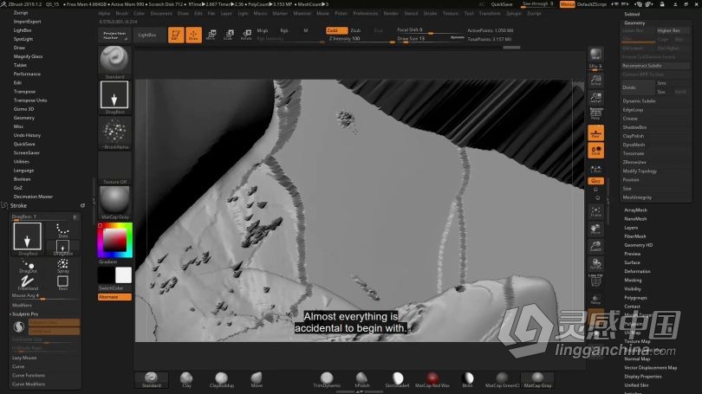The height and width of the screenshot is (394, 702).
Task: Click the white main color swatch
Action: (x=123, y=275)
